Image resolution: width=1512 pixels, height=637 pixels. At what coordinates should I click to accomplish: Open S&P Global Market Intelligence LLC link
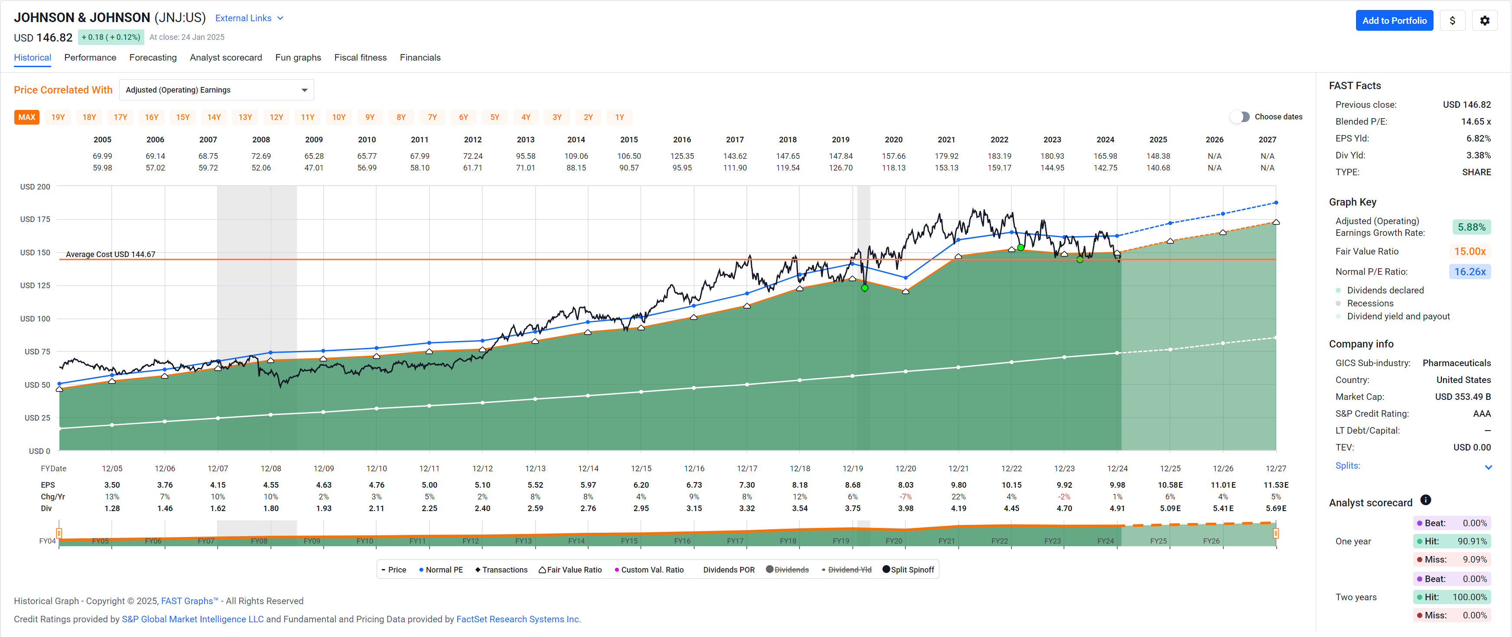192,619
